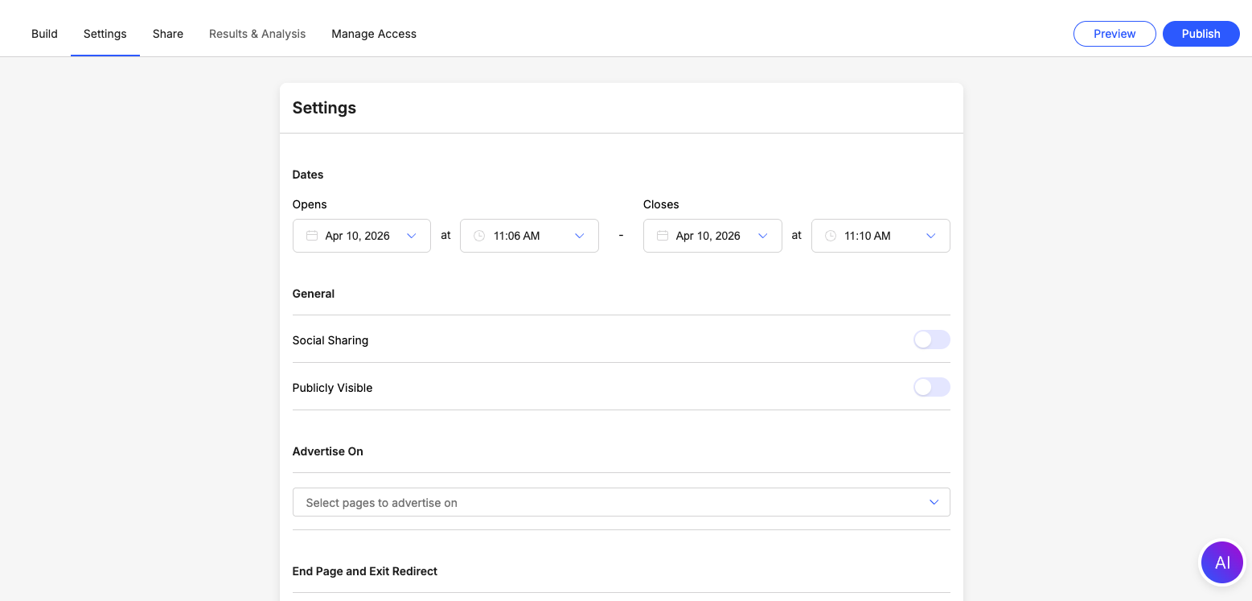1252x601 pixels.
Task: Click the clock icon in Closes time
Action: point(830,236)
